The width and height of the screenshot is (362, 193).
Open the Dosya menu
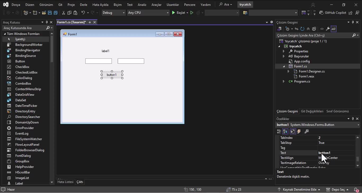pos(16,4)
